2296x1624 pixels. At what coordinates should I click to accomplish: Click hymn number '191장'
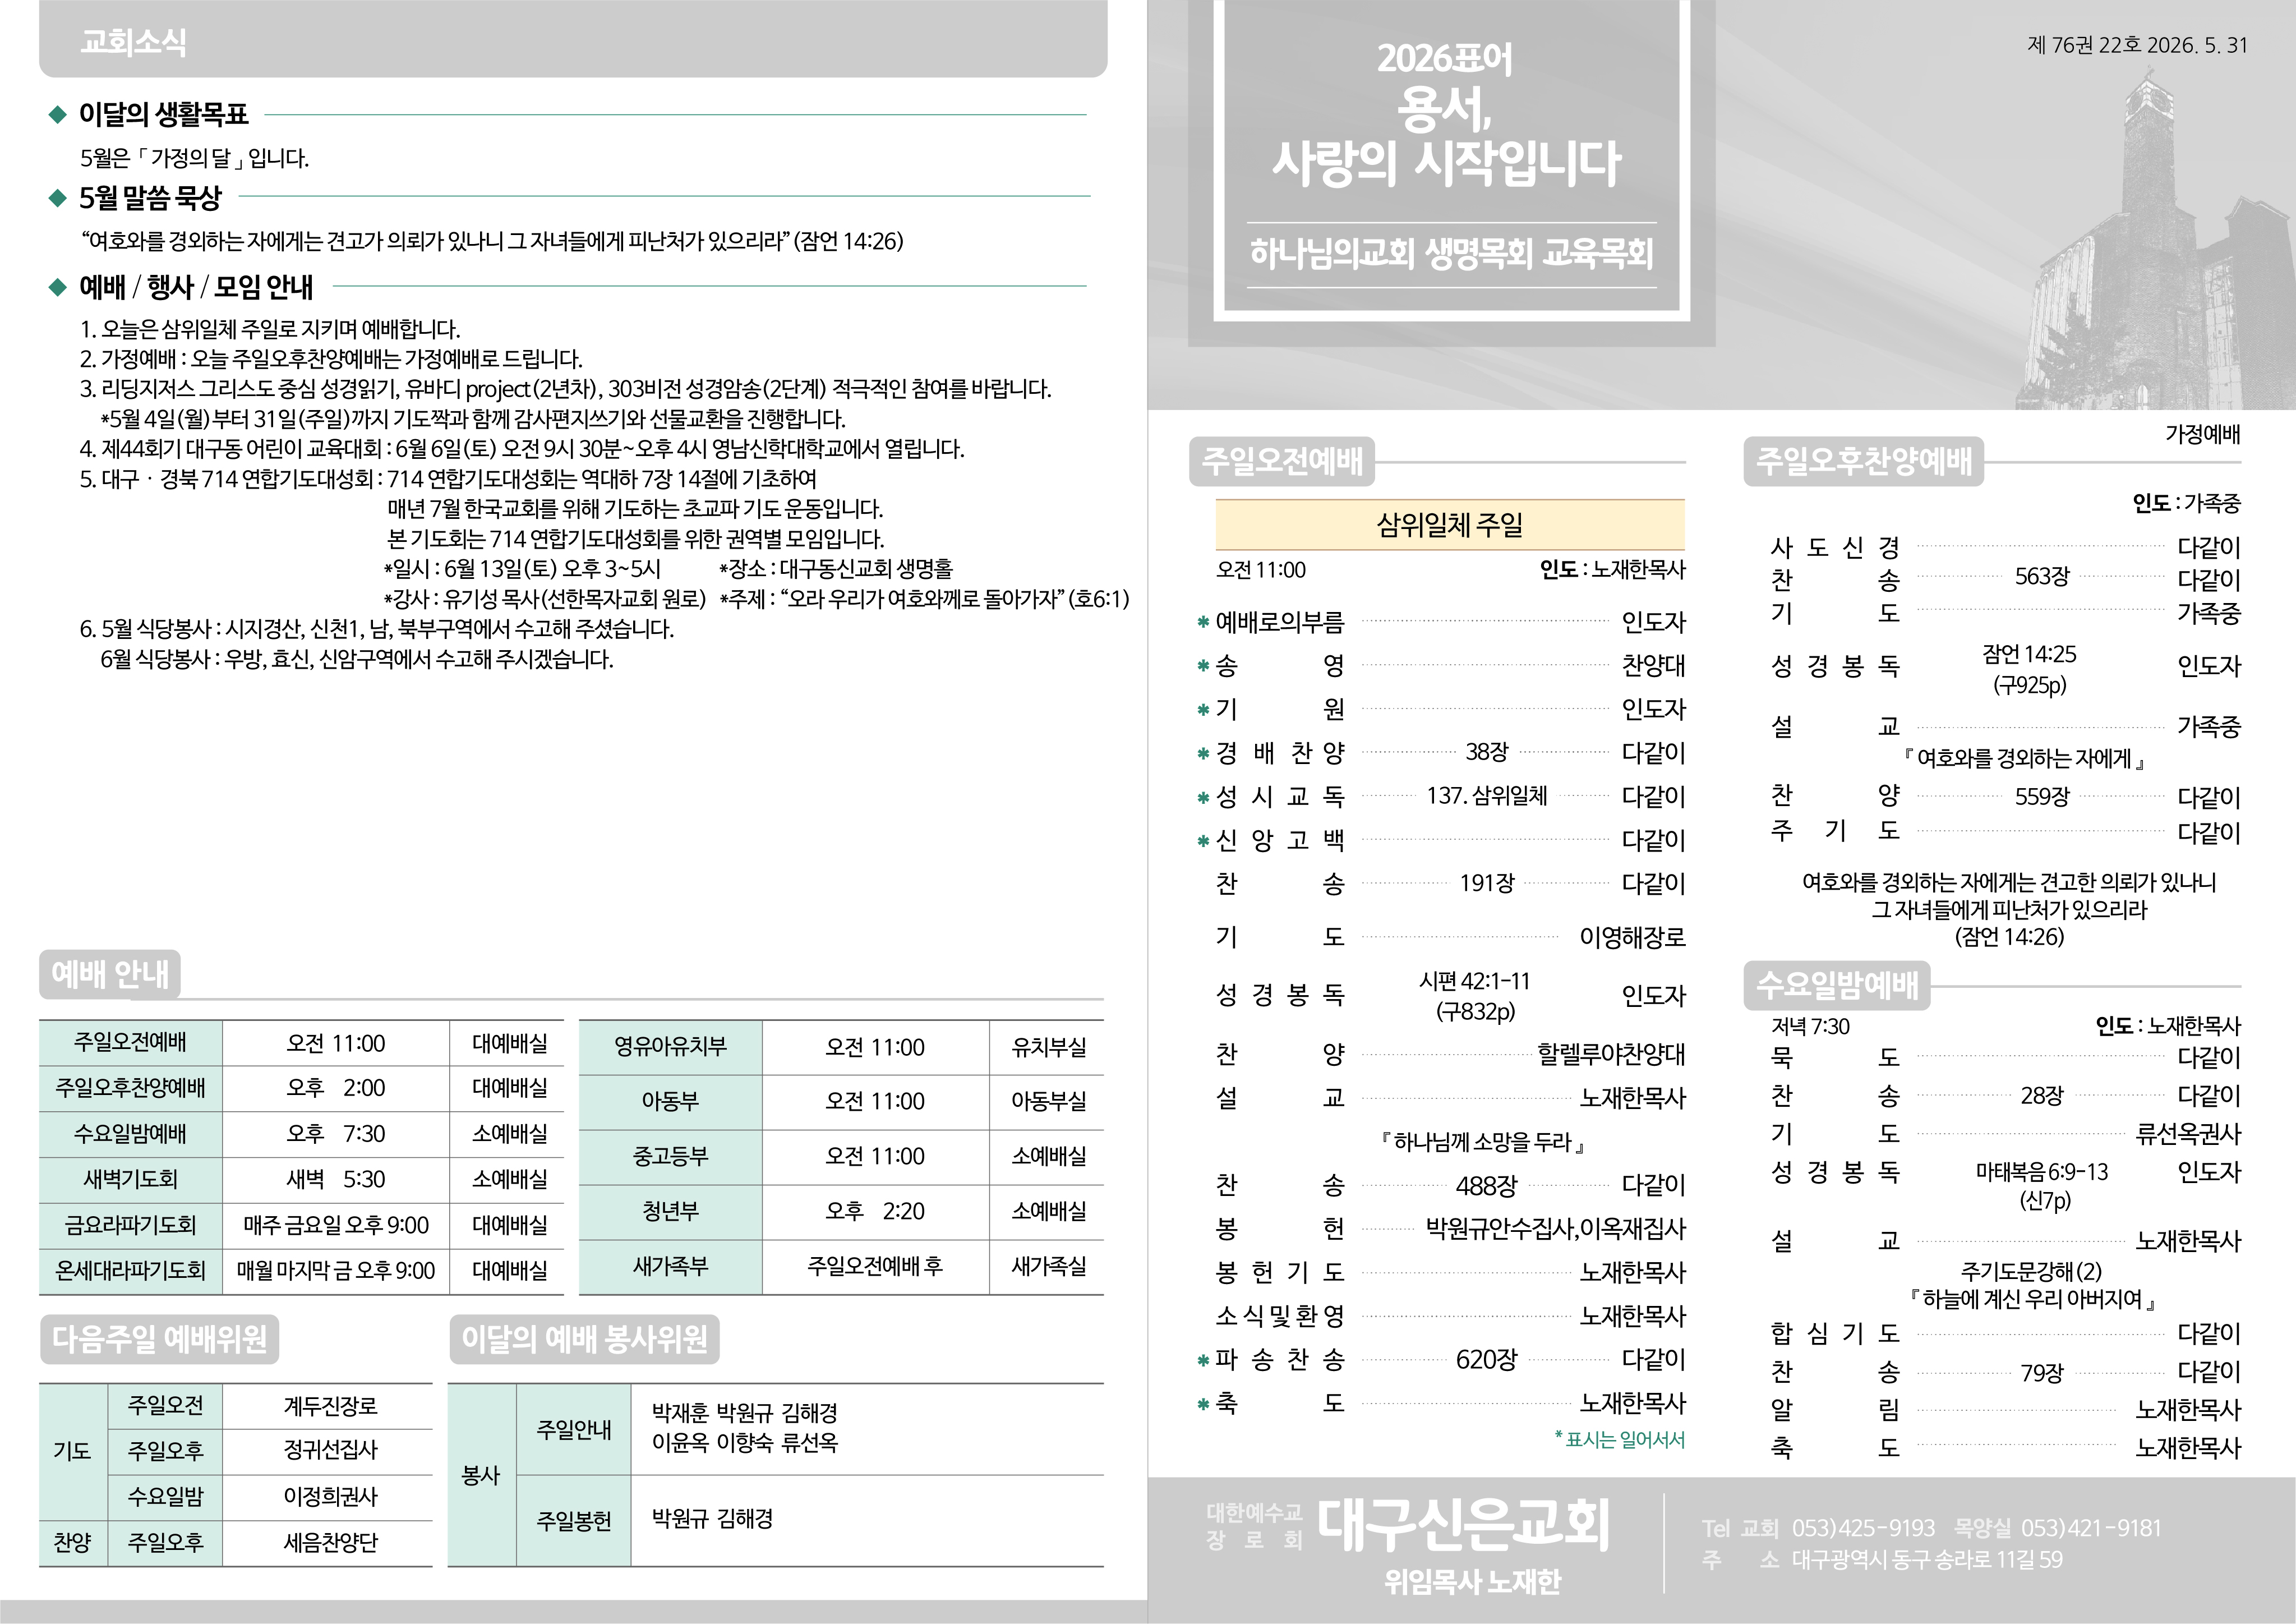1487,883
